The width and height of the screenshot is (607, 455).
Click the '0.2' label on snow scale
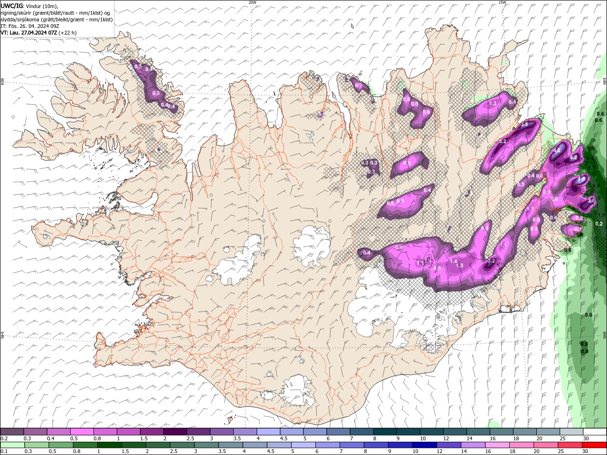click(x=4, y=438)
